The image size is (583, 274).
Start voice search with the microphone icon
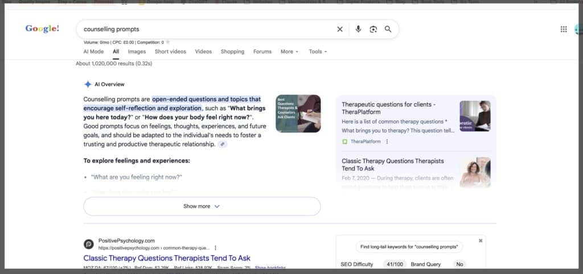pyautogui.click(x=358, y=30)
